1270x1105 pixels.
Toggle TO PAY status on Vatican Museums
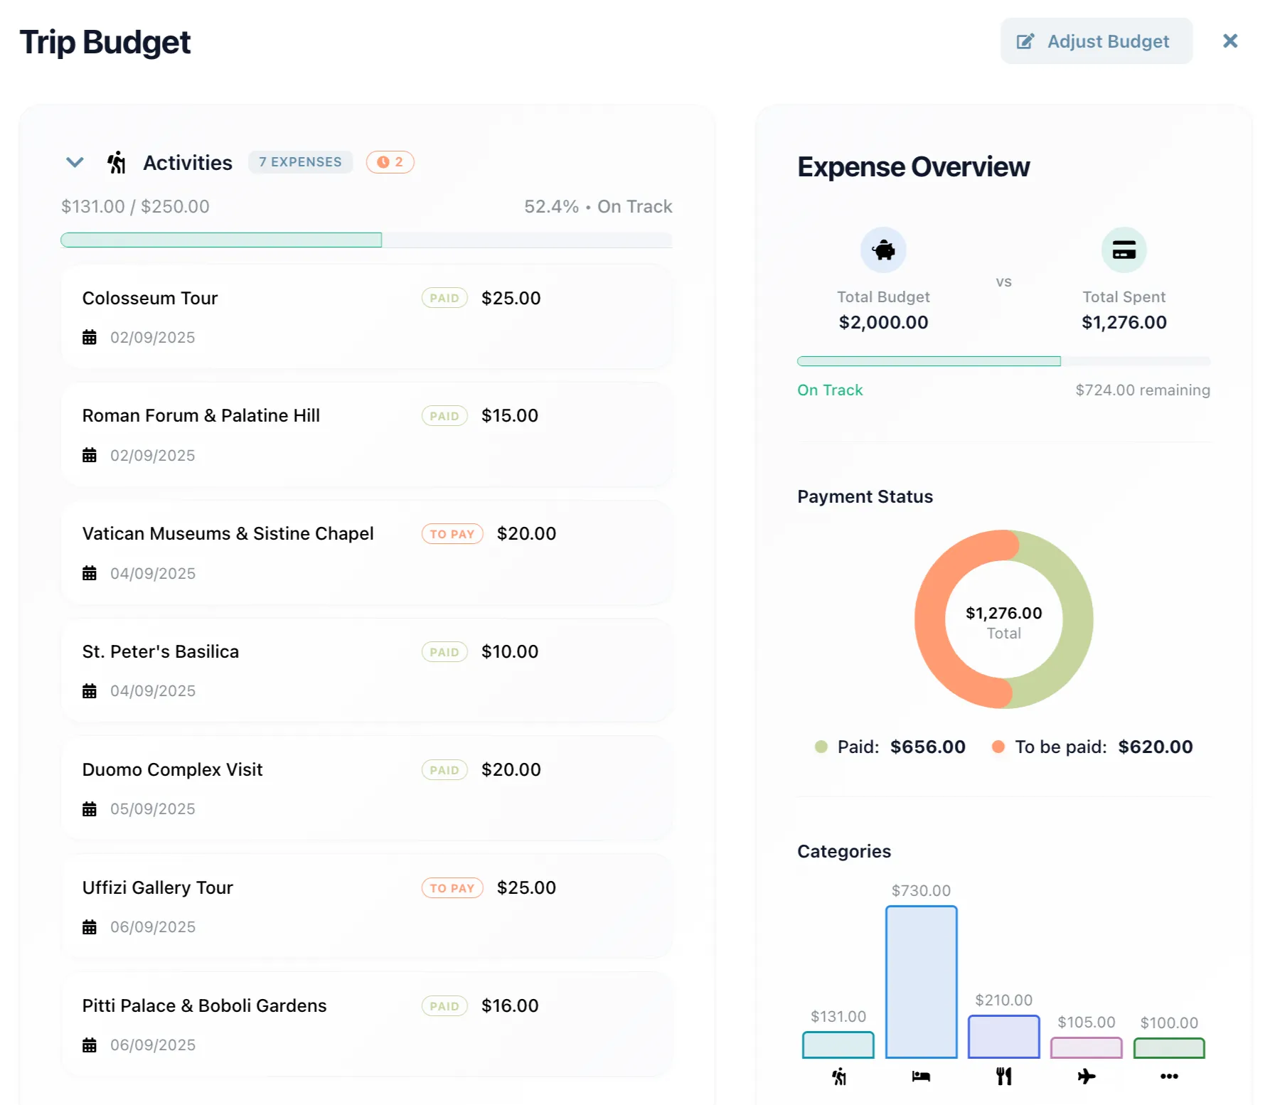tap(452, 534)
